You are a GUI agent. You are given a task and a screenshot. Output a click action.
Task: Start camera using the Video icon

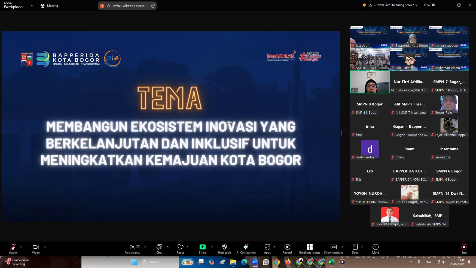(x=36, y=247)
